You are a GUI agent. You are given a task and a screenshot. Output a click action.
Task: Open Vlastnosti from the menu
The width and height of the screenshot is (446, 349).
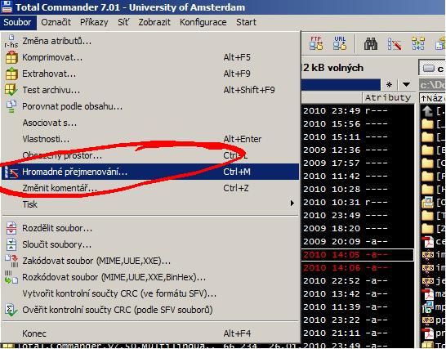pos(150,139)
